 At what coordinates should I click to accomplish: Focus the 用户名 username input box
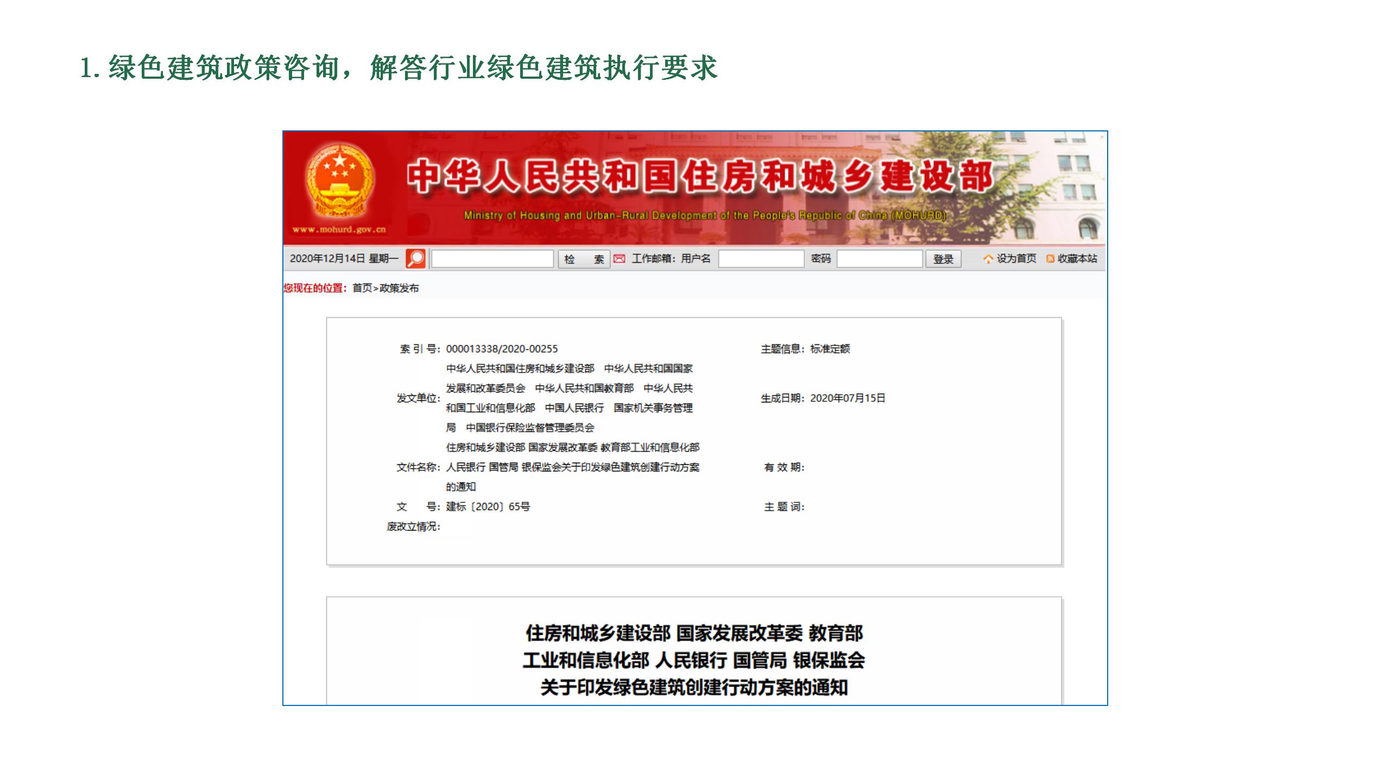(x=761, y=259)
